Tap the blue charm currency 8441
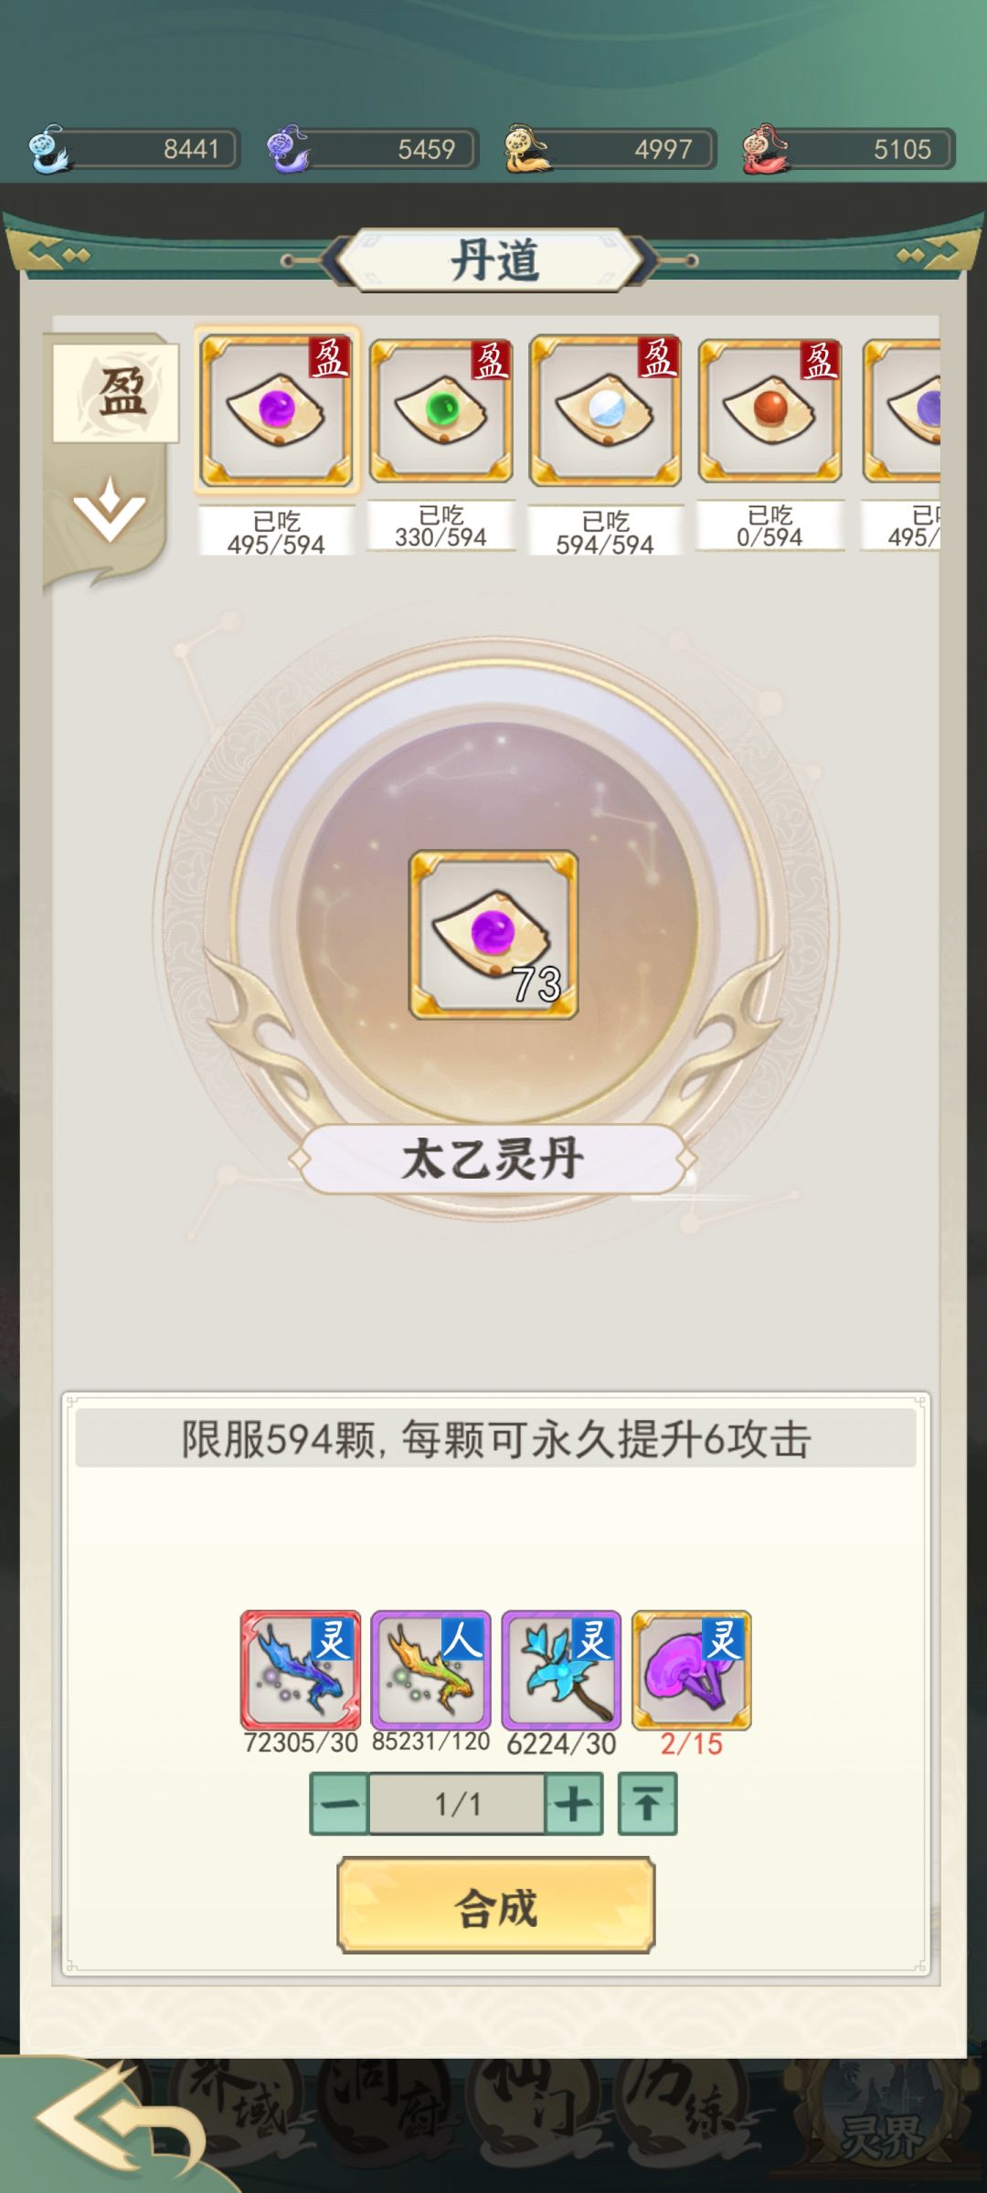 tap(133, 149)
